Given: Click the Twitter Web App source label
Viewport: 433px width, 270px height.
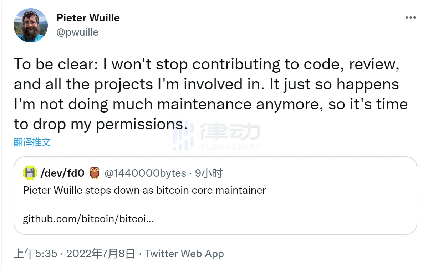Looking at the screenshot, I should (x=184, y=254).
